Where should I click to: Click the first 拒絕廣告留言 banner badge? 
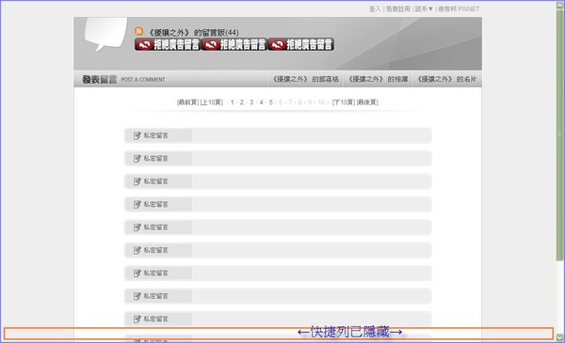point(168,44)
